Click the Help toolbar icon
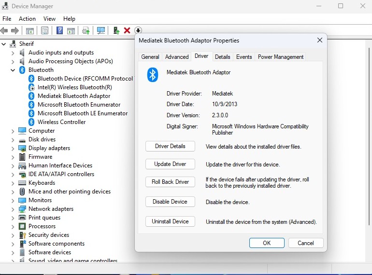This screenshot has height=275, width=372. point(59,30)
